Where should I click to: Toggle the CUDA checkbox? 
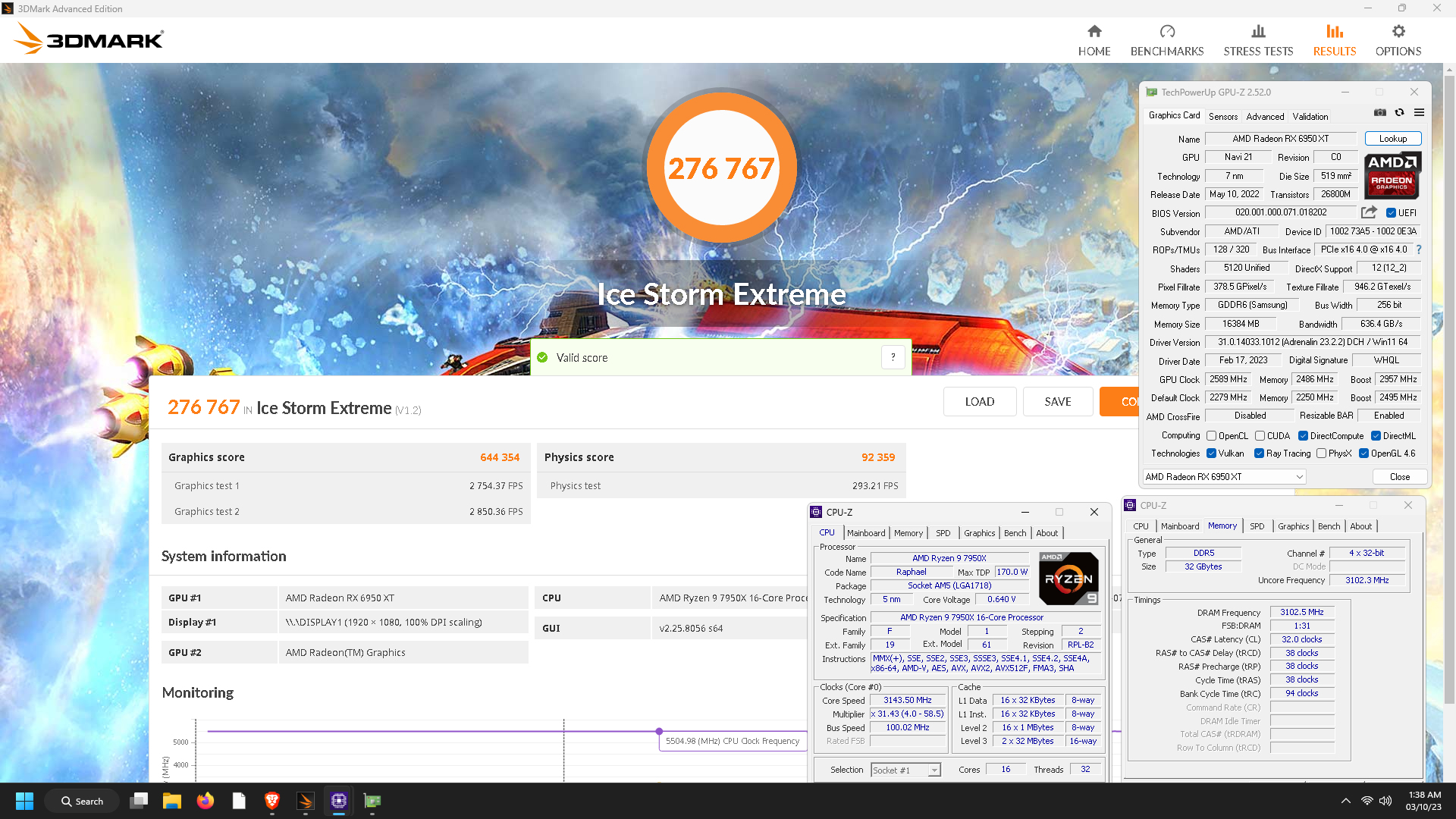pyautogui.click(x=1260, y=436)
